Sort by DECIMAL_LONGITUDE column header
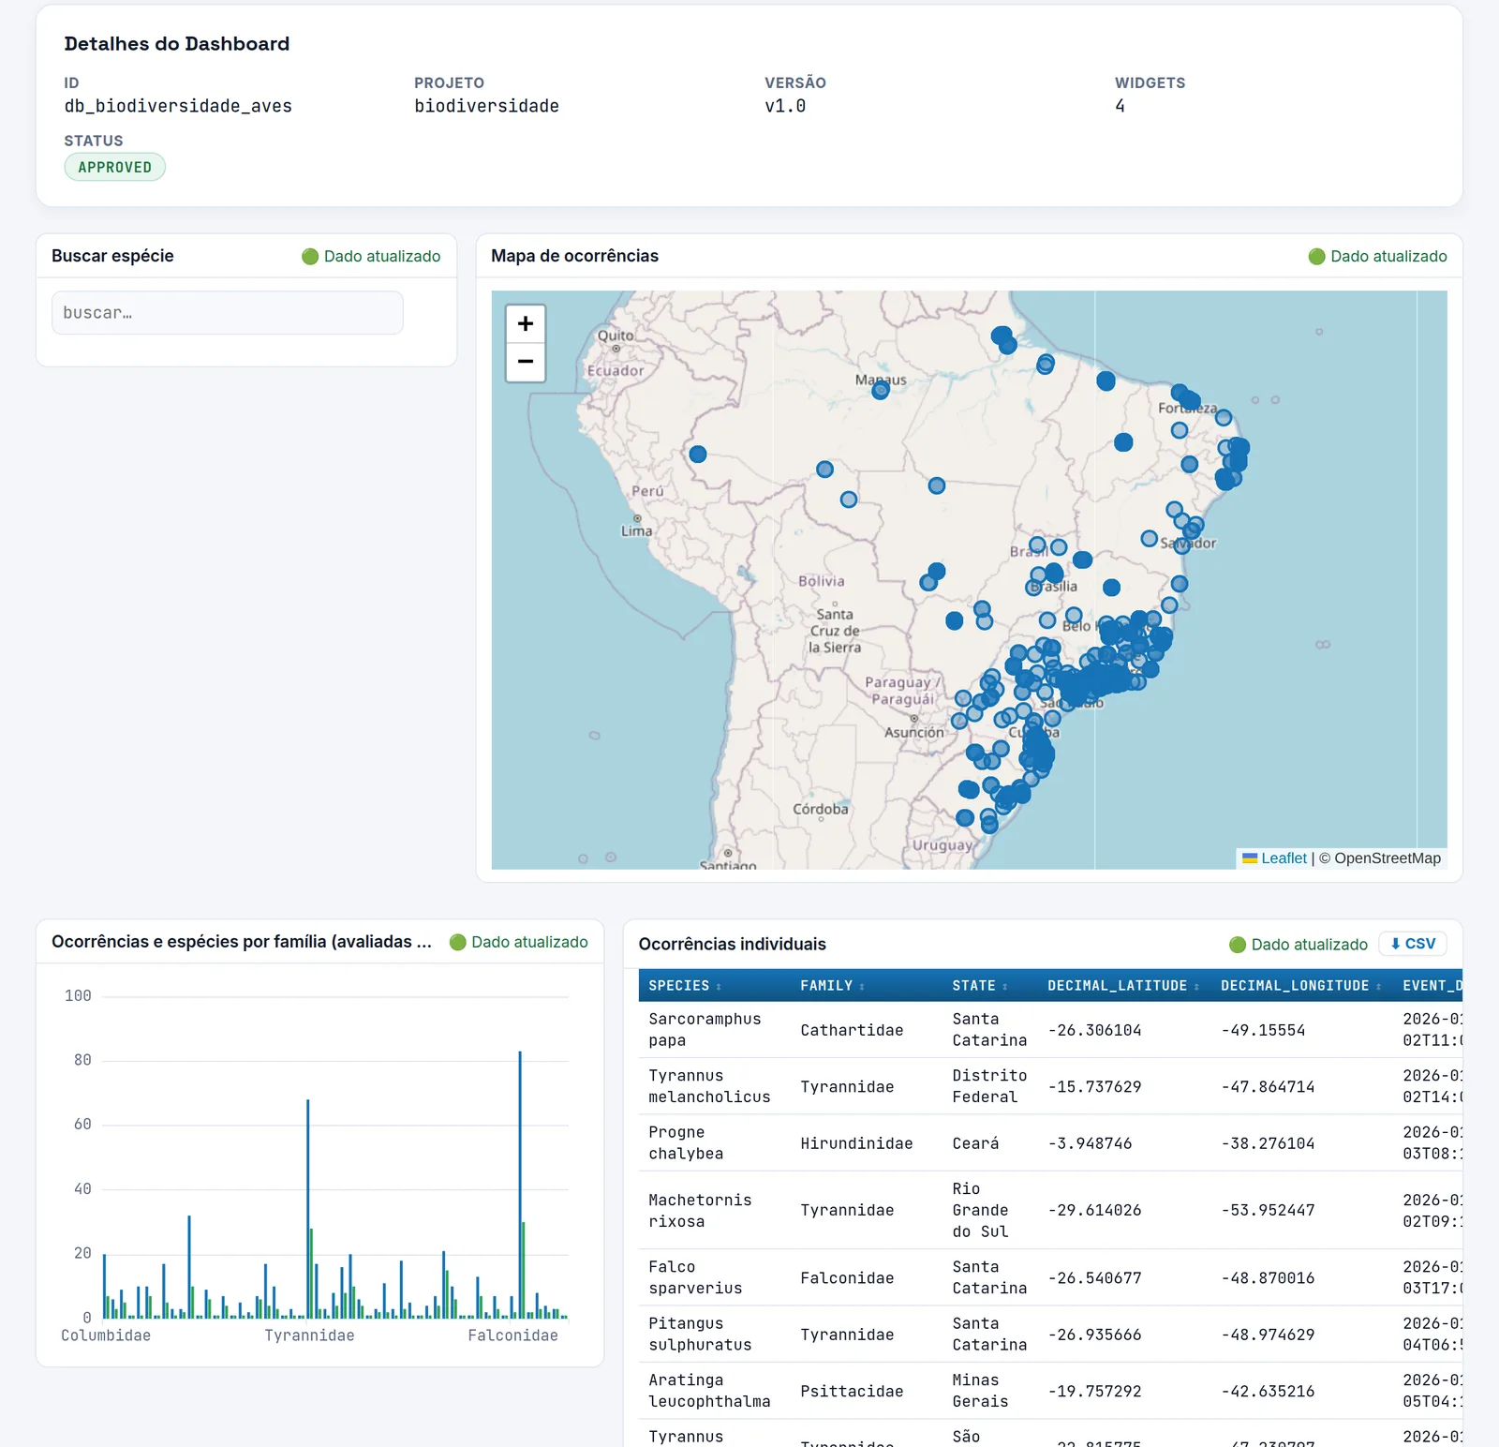The width and height of the screenshot is (1499, 1447). (x=1300, y=986)
